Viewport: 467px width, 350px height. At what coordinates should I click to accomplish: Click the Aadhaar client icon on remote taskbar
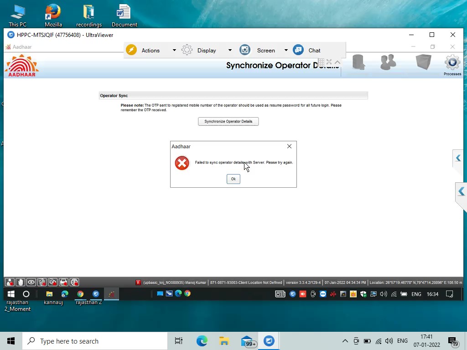111,294
